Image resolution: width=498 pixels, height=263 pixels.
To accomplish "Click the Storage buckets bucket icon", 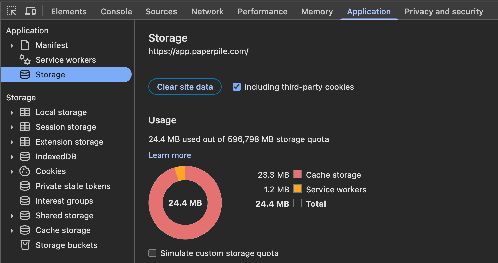I will click(x=25, y=245).
